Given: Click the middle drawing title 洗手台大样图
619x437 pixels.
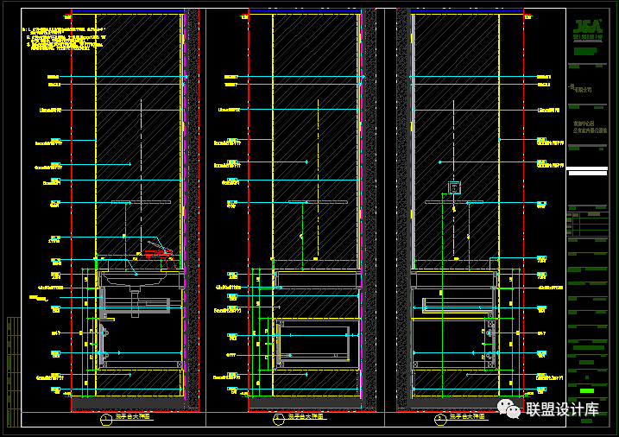Looking at the screenshot, I should pos(304,417).
